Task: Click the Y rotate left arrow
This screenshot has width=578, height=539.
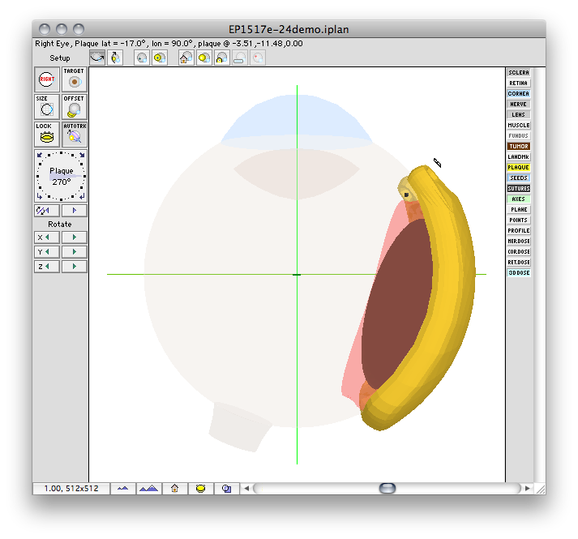Action: tap(47, 252)
